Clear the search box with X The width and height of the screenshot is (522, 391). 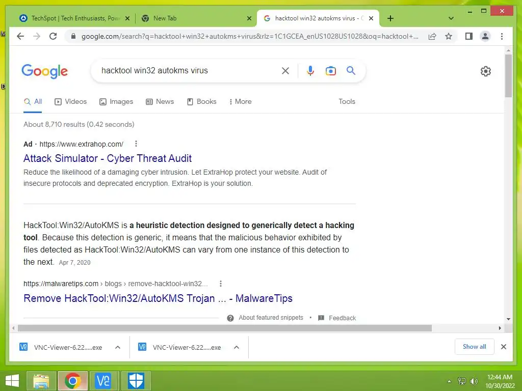click(x=285, y=70)
